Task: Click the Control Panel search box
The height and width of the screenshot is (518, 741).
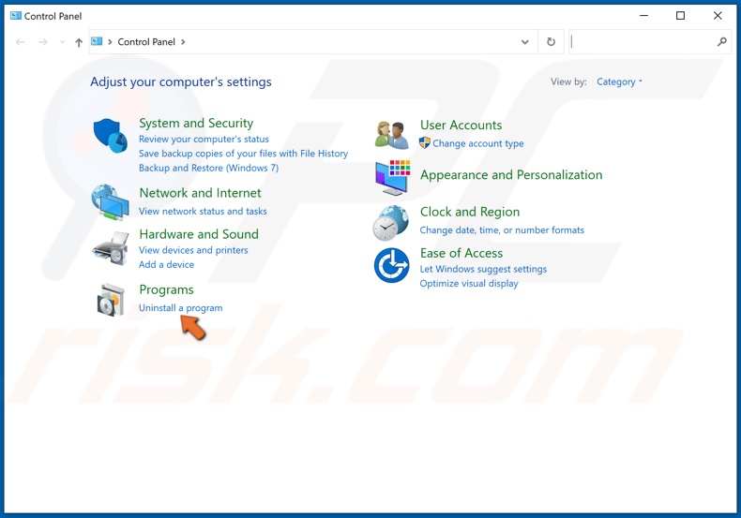Action: coord(643,42)
